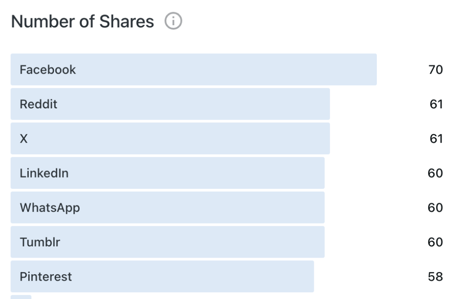The image size is (460, 299).
Task: Click the Pinterest label text
Action: click(x=45, y=277)
